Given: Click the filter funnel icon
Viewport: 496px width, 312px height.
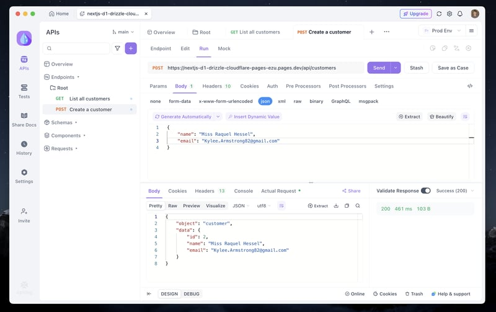Looking at the screenshot, I should click(x=117, y=48).
